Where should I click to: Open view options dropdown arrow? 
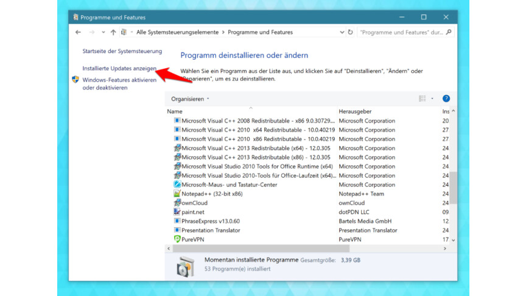pos(432,98)
